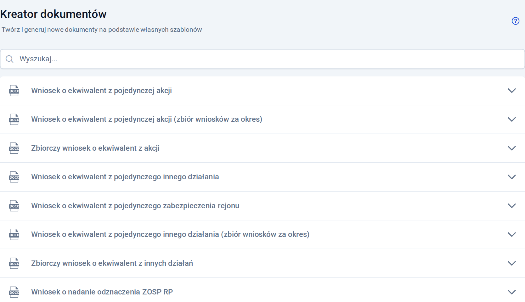Image resolution: width=525 pixels, height=302 pixels.
Task: Click the 'Kreator dokumentów' heading
Action: [x=53, y=14]
